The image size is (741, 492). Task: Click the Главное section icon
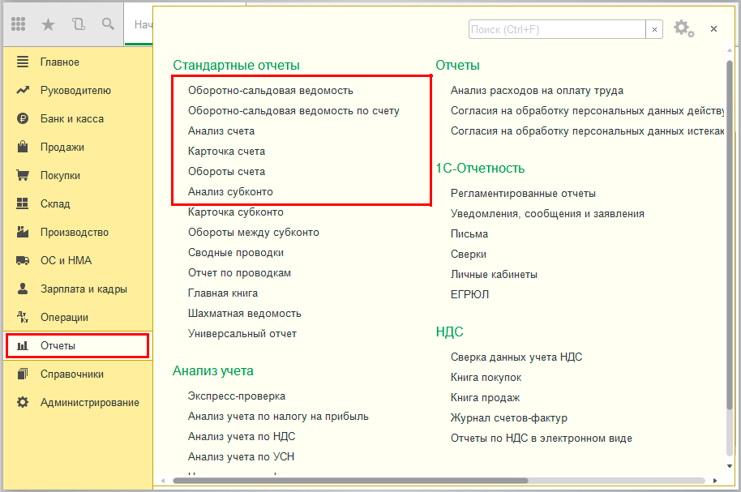(23, 62)
